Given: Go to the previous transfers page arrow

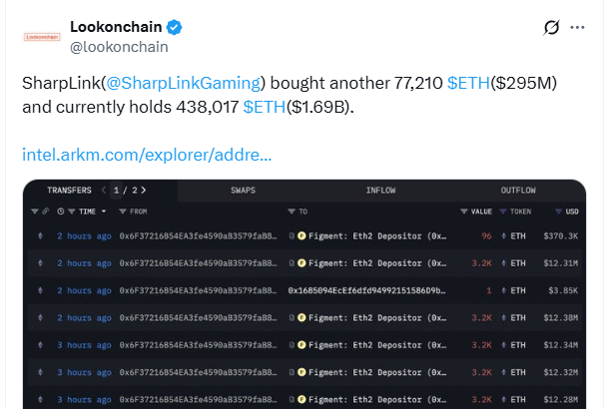Looking at the screenshot, I should [x=102, y=190].
